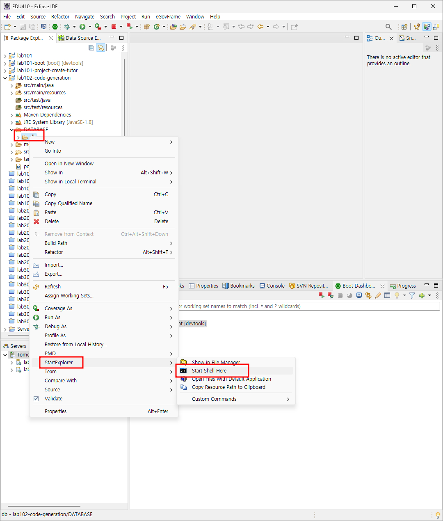Click the Debug bug toolbar icon
This screenshot has width=443, height=521.
coord(67,27)
